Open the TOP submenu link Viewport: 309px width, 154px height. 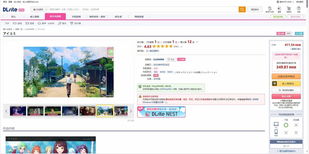[x=7, y=23]
